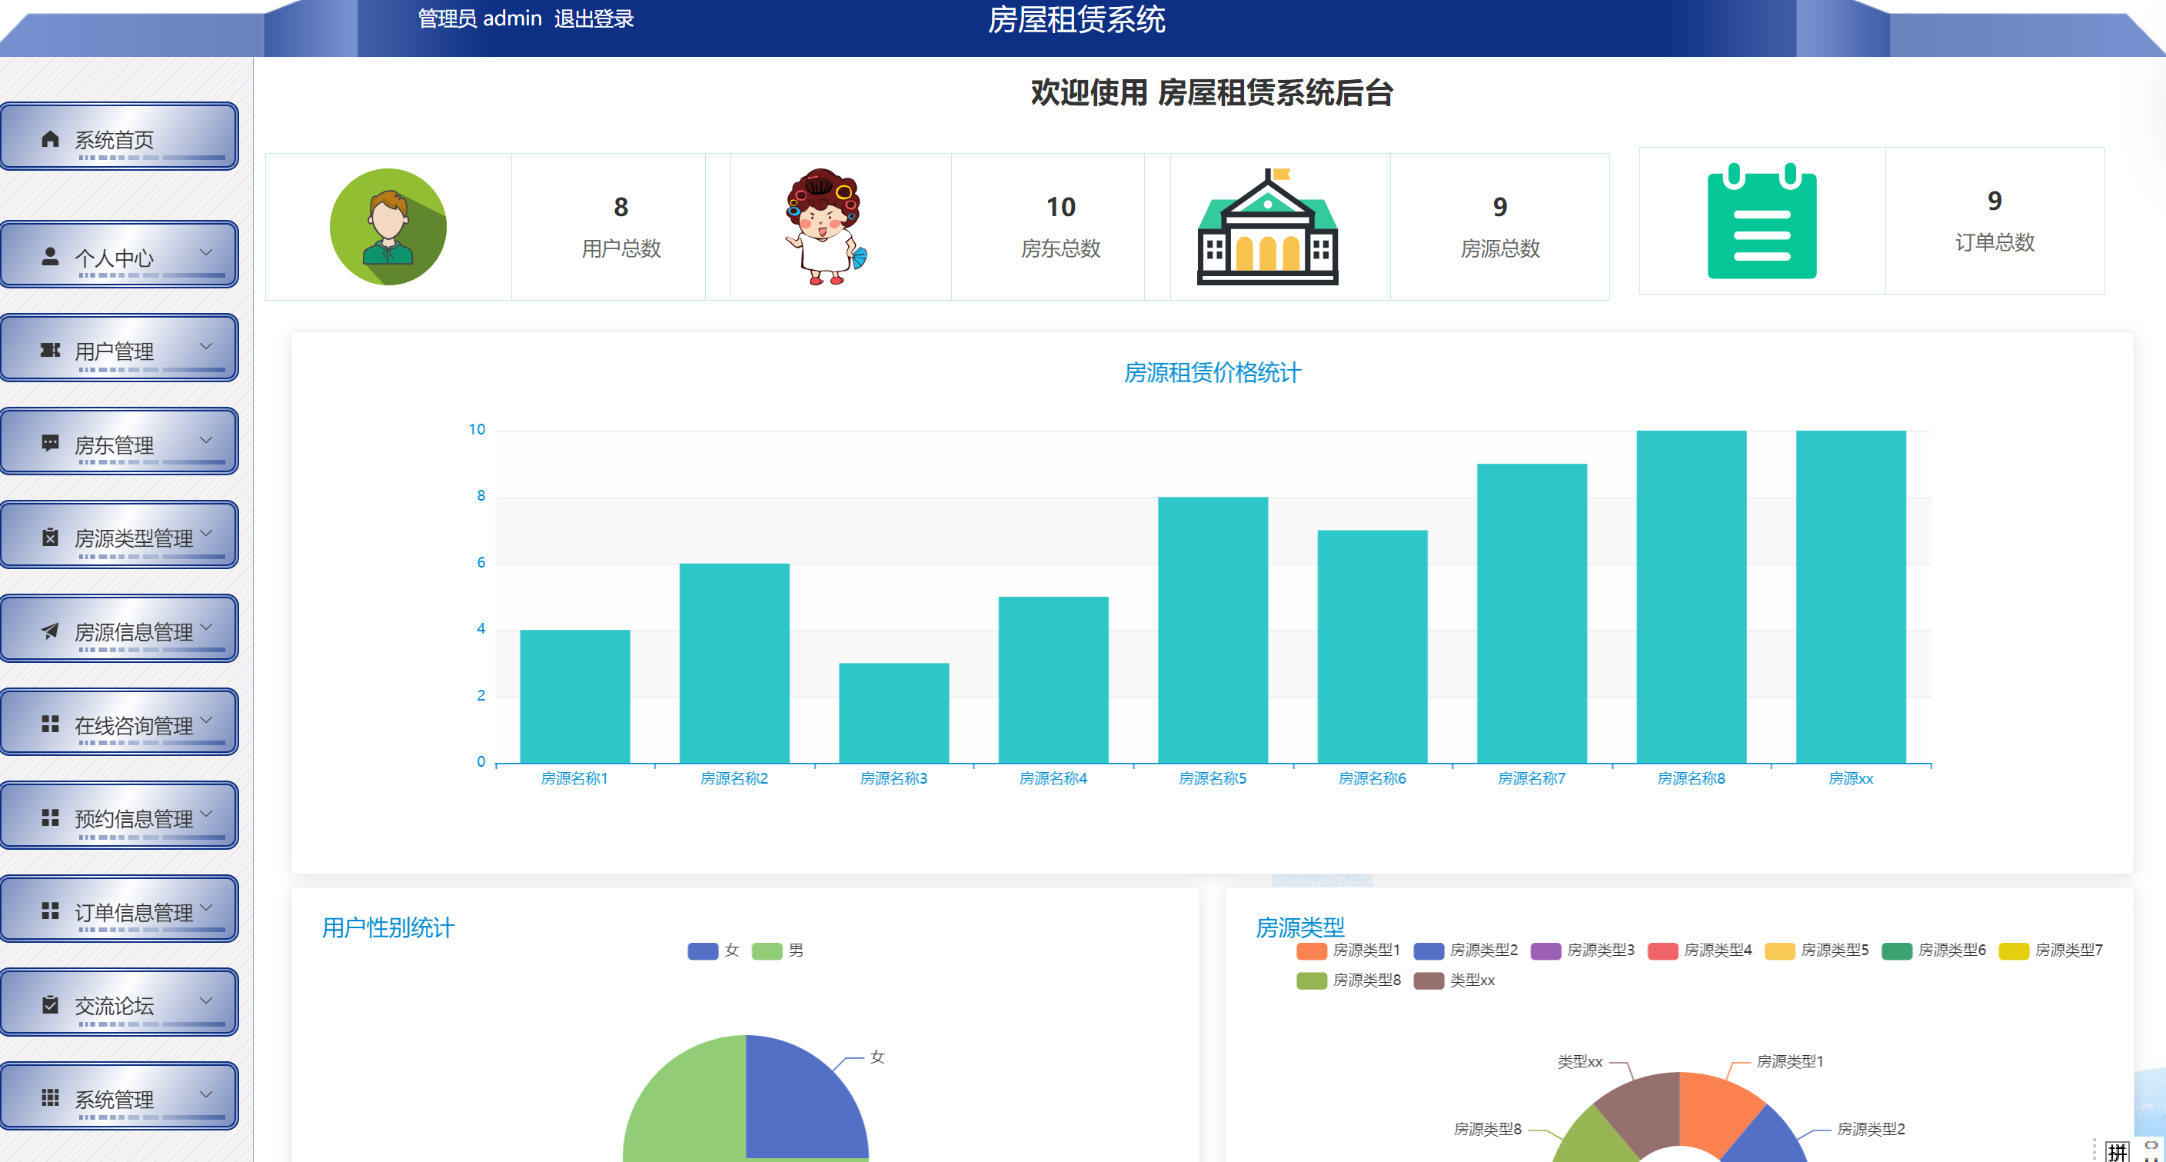This screenshot has width=2166, height=1162.
Task: Expand the 交流论坛 chevron
Action: click(206, 1001)
